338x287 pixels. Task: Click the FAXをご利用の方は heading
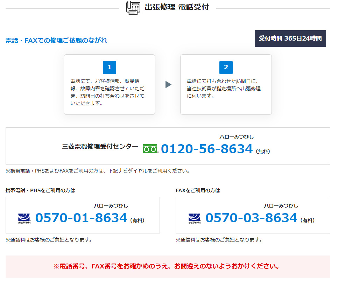pos(198,190)
